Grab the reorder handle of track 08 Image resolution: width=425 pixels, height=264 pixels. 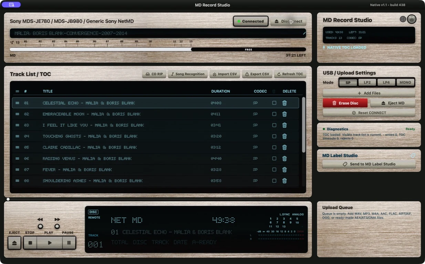[17, 180]
